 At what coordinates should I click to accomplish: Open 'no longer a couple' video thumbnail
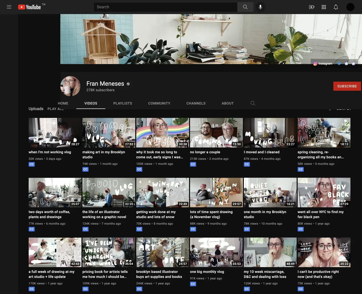coord(216,133)
